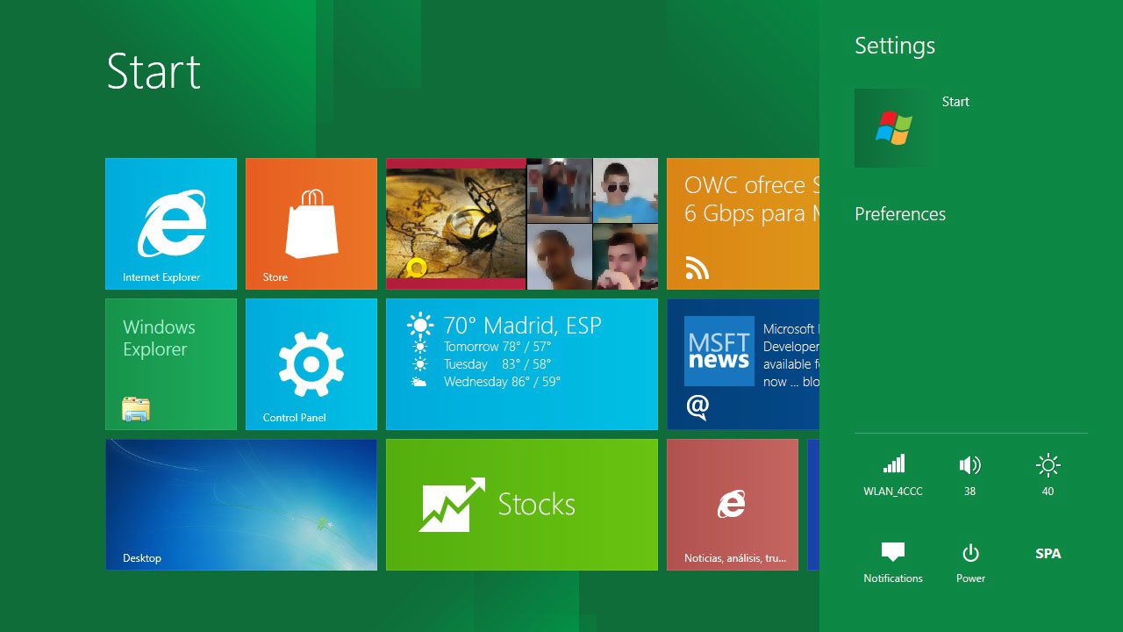Toggle the Notifications icon
Screen dimensions: 1123x632
click(893, 554)
